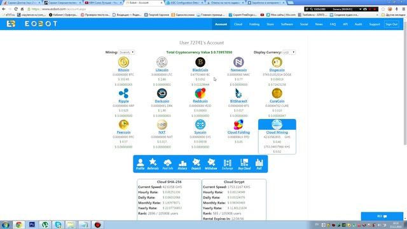
Task: Open Profile from the blue toolbar
Action: pyautogui.click(x=140, y=164)
